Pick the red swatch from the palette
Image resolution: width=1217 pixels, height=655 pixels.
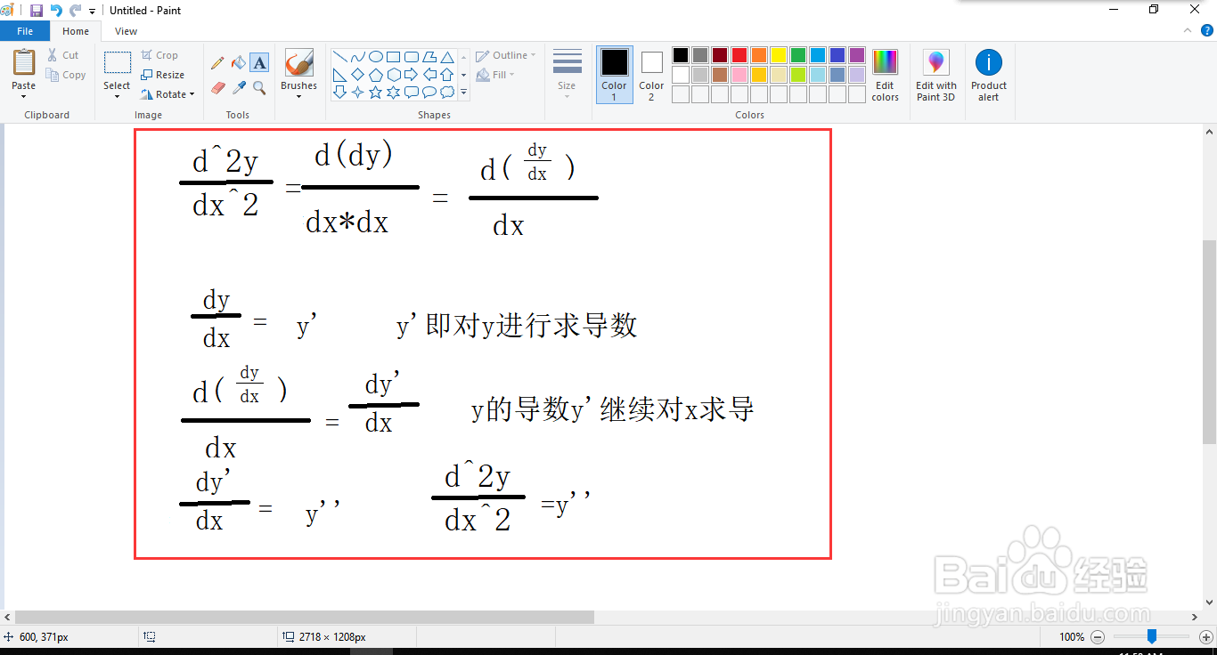point(739,54)
